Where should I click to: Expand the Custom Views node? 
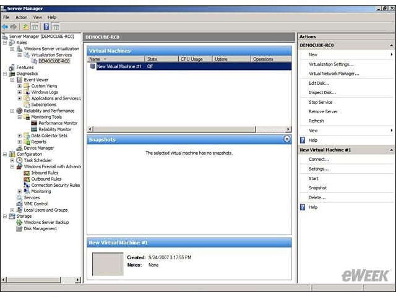[19, 86]
